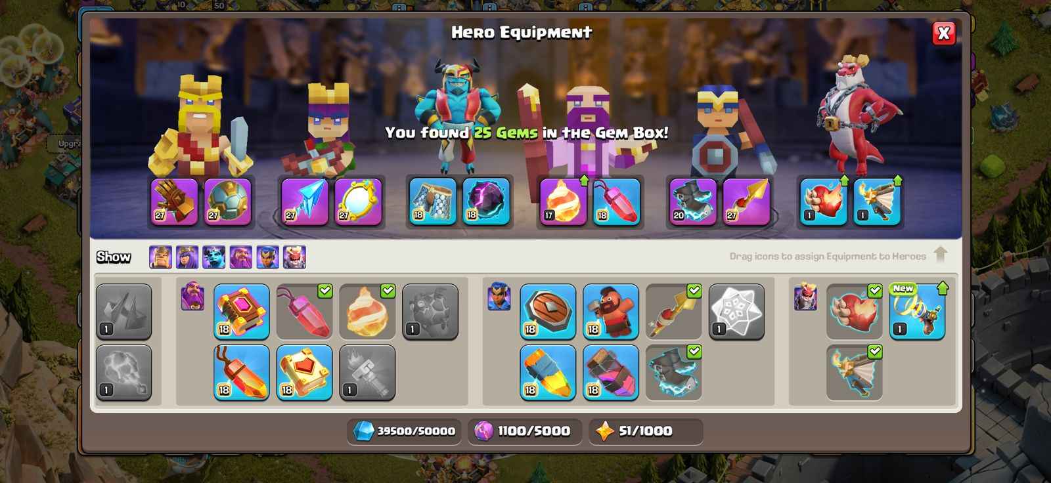Open the new equipment marked New

click(918, 312)
